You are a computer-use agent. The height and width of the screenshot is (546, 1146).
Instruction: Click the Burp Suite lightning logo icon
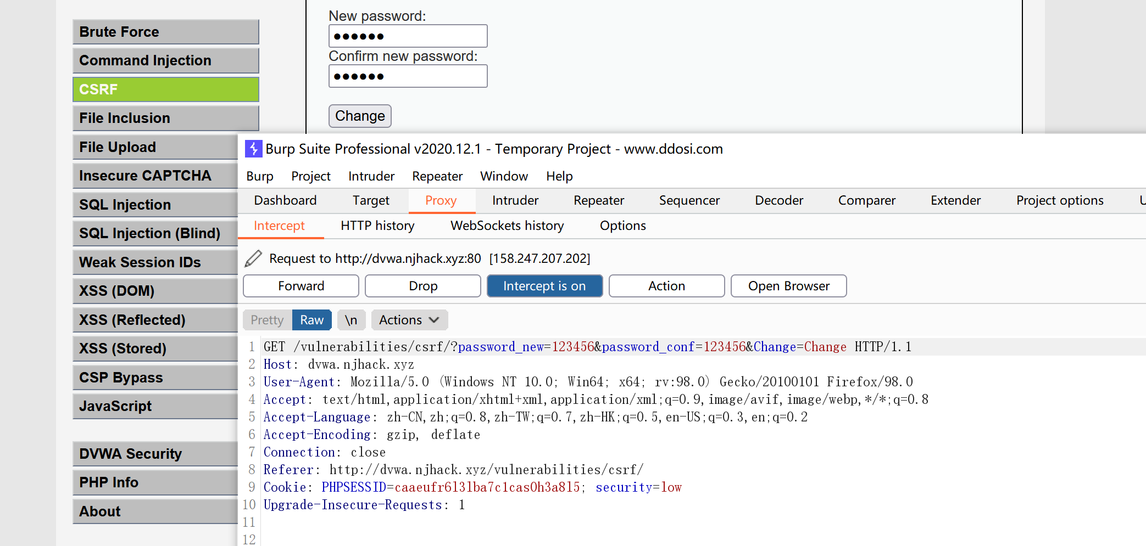tap(253, 149)
